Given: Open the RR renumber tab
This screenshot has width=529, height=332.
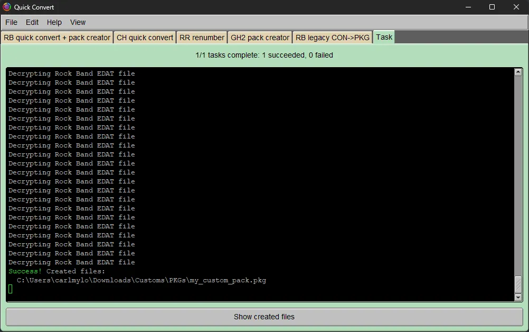Looking at the screenshot, I should pos(202,37).
